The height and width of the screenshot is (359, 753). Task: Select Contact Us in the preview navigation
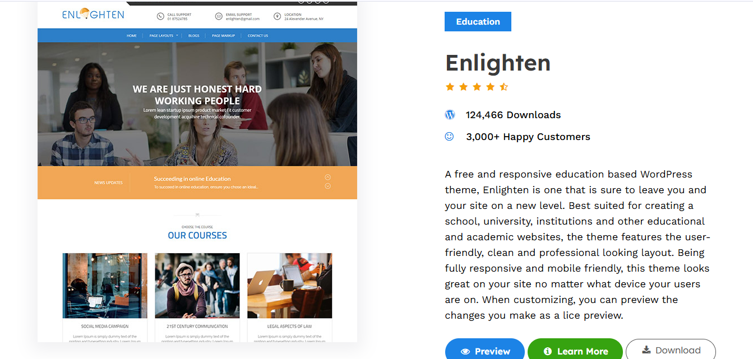(x=258, y=35)
